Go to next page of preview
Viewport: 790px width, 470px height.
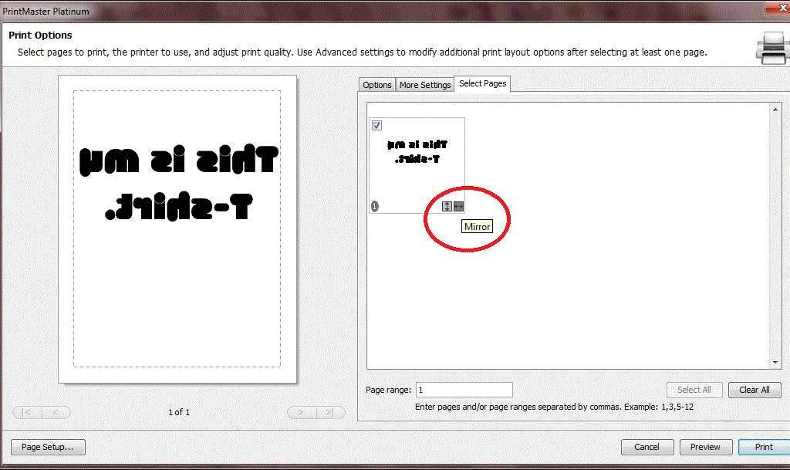point(301,412)
